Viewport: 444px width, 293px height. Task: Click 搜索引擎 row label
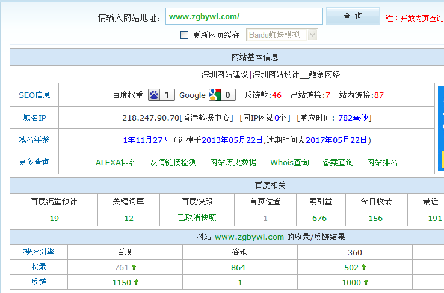point(39,252)
